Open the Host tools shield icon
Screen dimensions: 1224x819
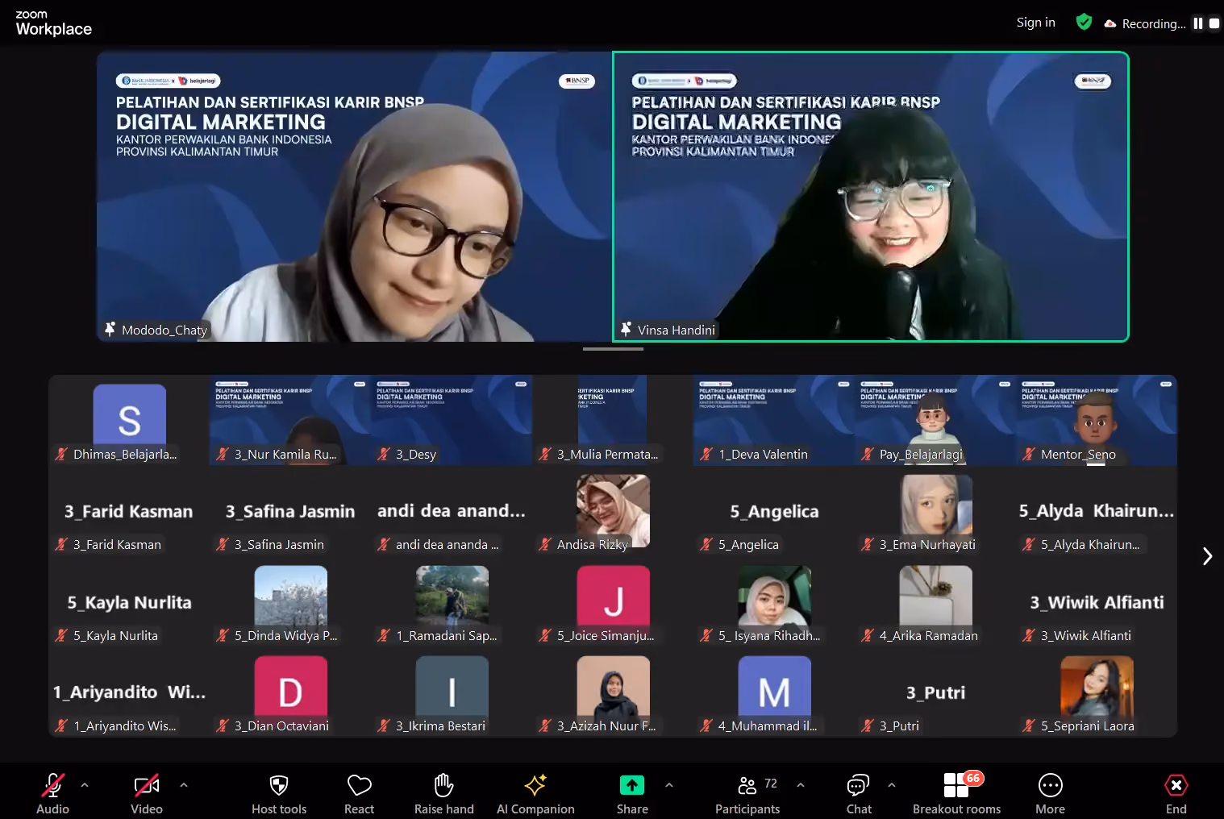tap(279, 785)
